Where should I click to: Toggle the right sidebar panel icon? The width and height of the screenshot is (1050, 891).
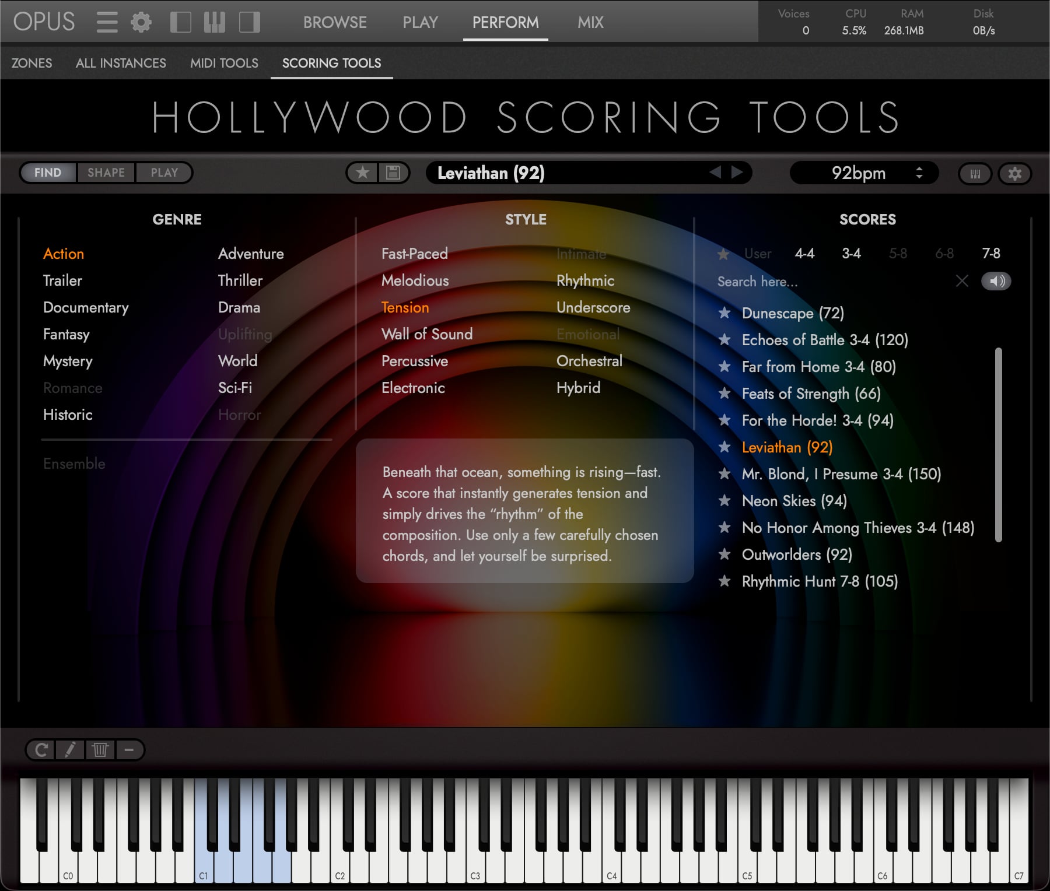(249, 22)
